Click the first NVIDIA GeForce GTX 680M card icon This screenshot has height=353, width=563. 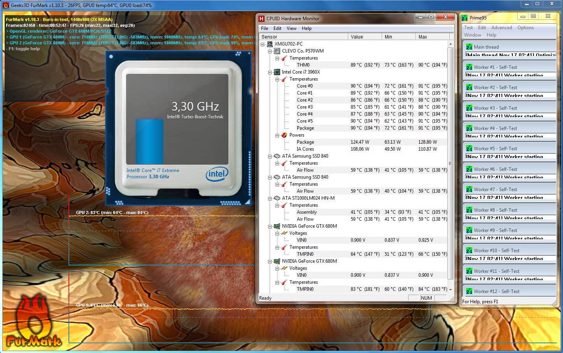tap(277, 226)
